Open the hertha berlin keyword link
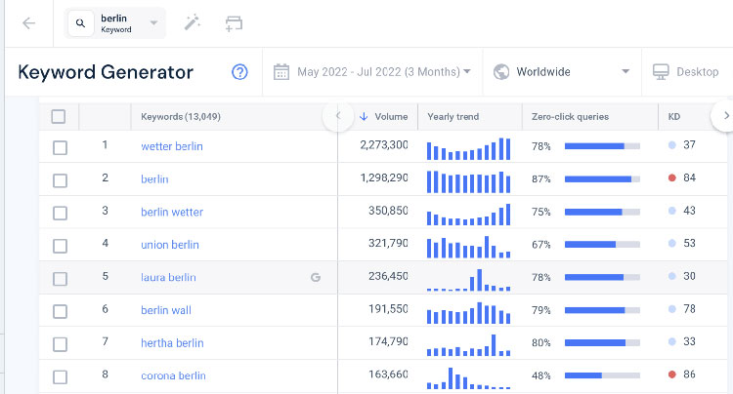Viewport: 733px width, 394px height. click(172, 342)
